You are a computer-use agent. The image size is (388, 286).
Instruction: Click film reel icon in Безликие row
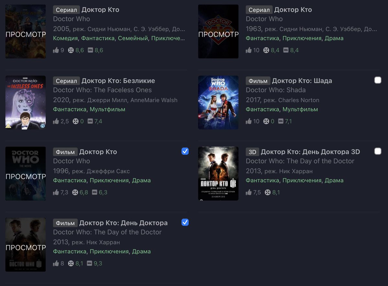point(76,121)
